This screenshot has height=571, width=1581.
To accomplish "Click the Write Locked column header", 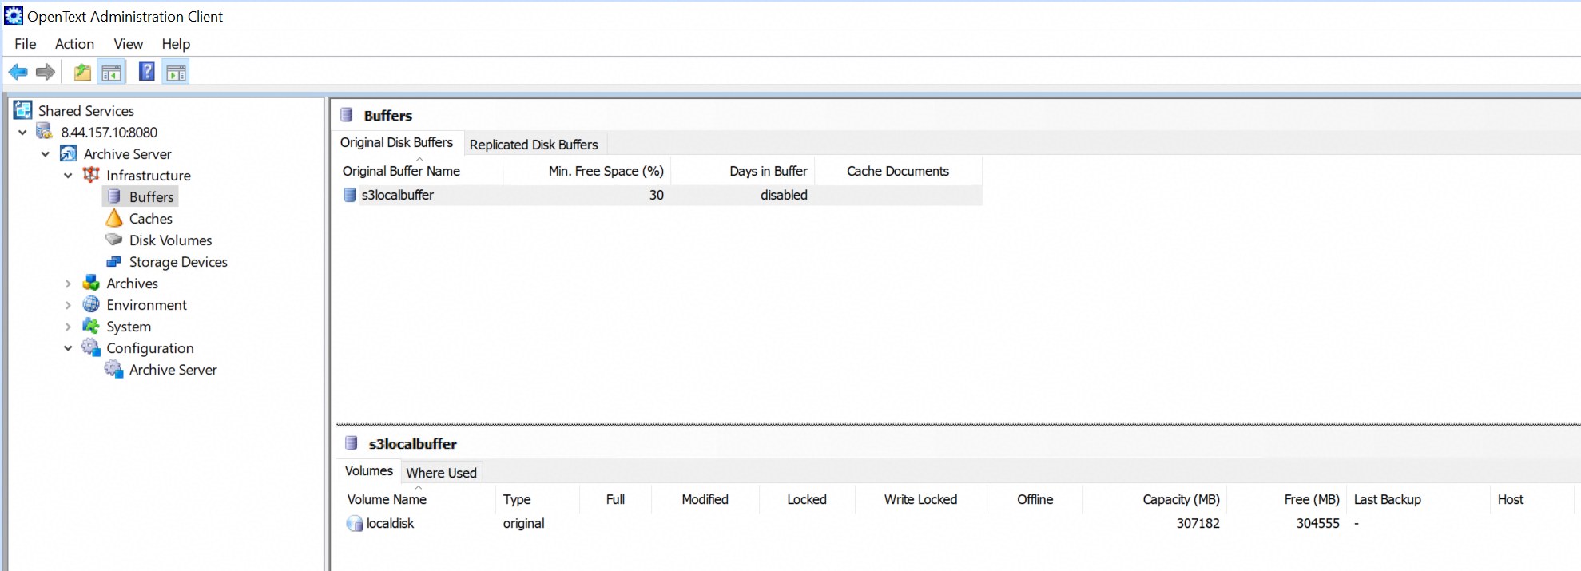I will 921,499.
